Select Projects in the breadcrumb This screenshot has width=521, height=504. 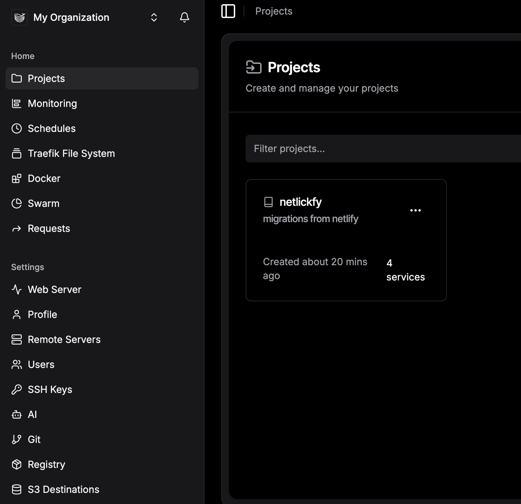274,11
